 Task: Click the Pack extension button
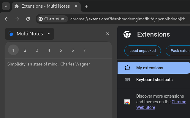point(178,51)
